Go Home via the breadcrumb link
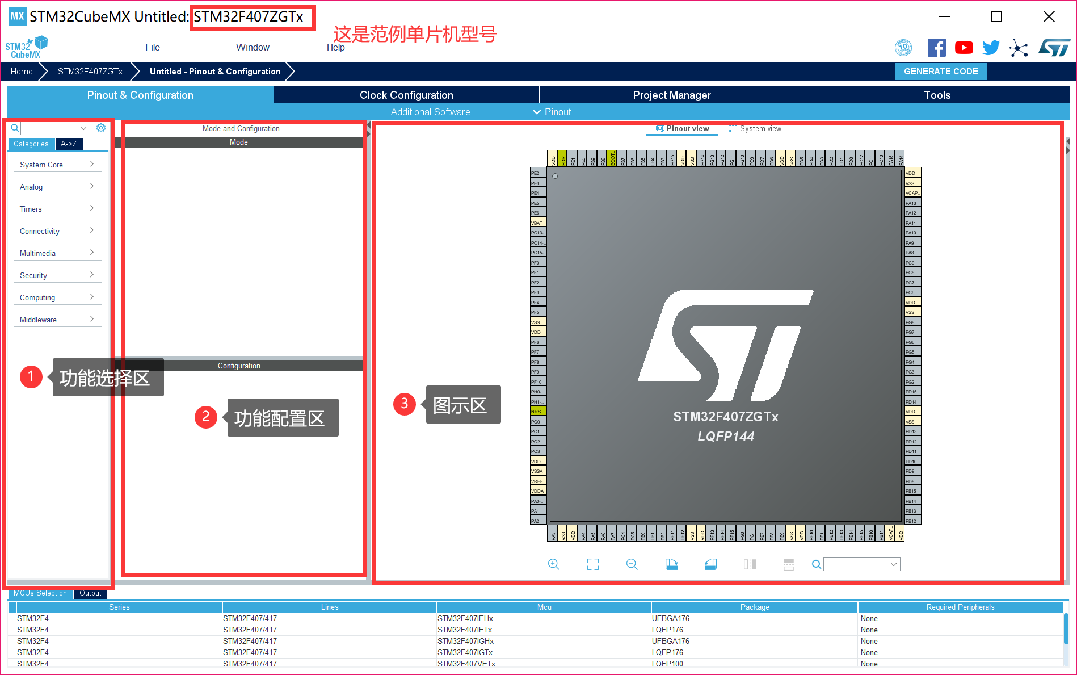This screenshot has height=675, width=1077. click(21, 71)
